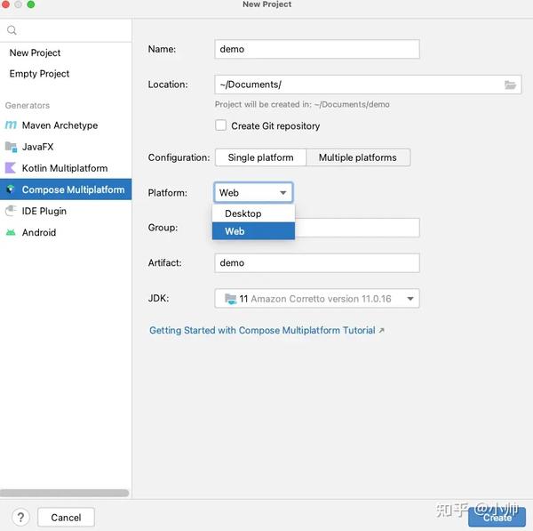Viewport: 533px width, 531px height.
Task: Select Empty Project in the sidebar
Action: click(39, 74)
